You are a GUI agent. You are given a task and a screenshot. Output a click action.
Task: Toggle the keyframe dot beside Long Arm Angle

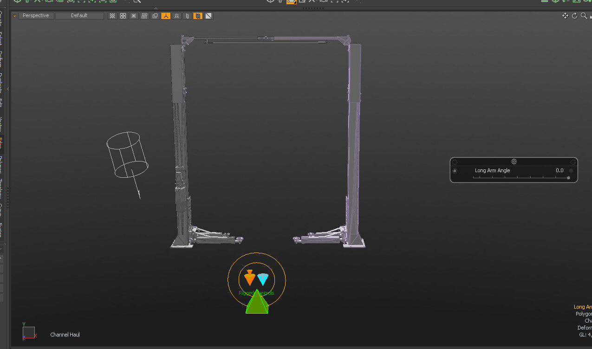pyautogui.click(x=455, y=171)
